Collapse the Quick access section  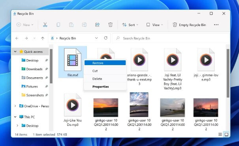tap(15, 52)
